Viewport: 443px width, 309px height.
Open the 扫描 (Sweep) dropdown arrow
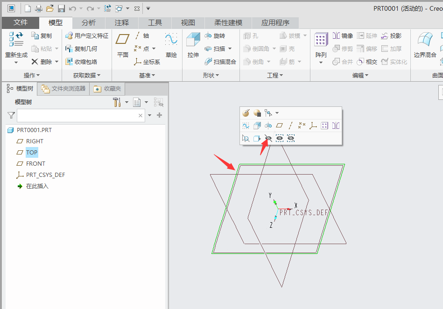click(230, 49)
